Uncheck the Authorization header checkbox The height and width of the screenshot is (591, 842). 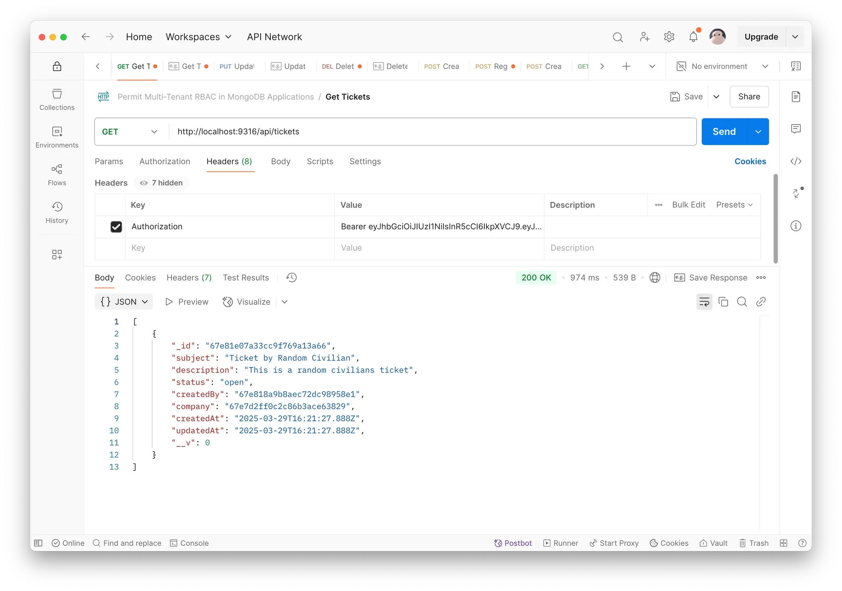point(116,226)
